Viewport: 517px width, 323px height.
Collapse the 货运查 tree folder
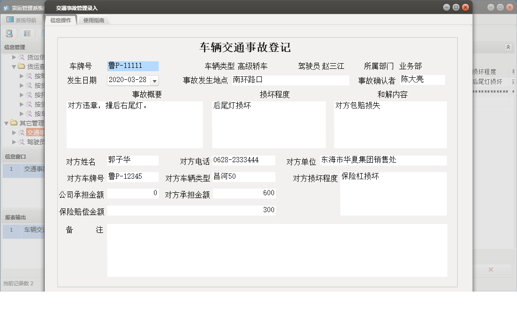tap(14, 66)
